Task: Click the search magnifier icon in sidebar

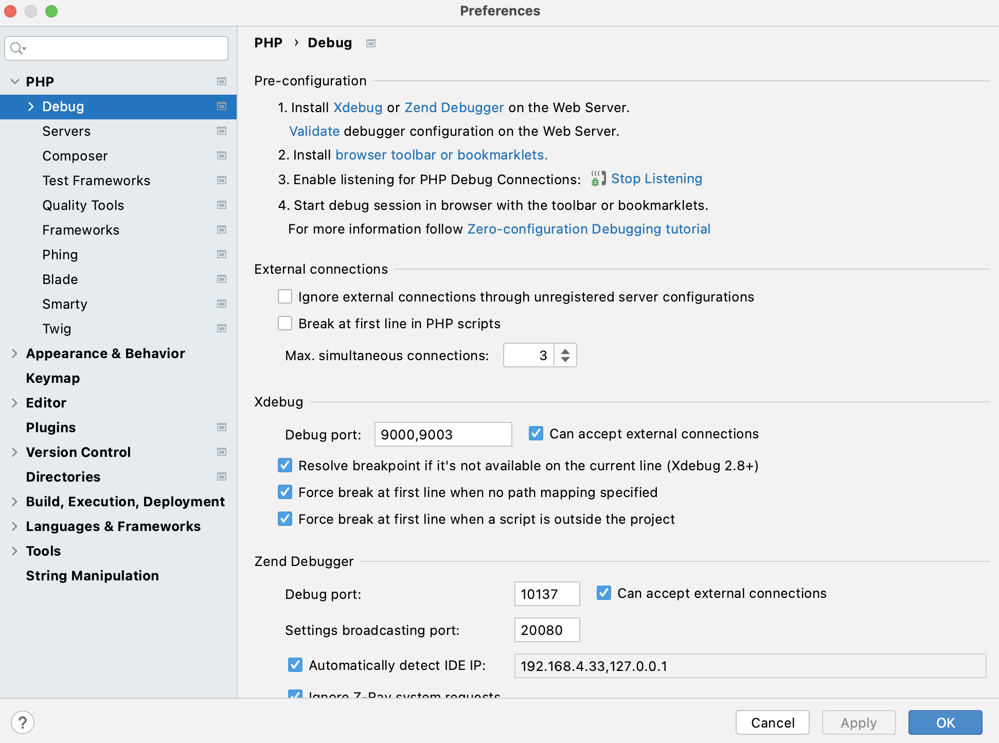Action: coord(17,48)
